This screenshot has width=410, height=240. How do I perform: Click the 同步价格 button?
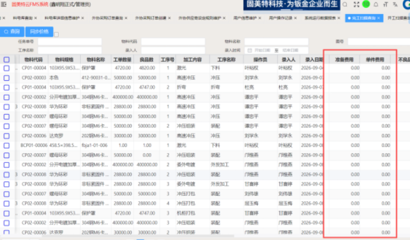click(x=39, y=32)
